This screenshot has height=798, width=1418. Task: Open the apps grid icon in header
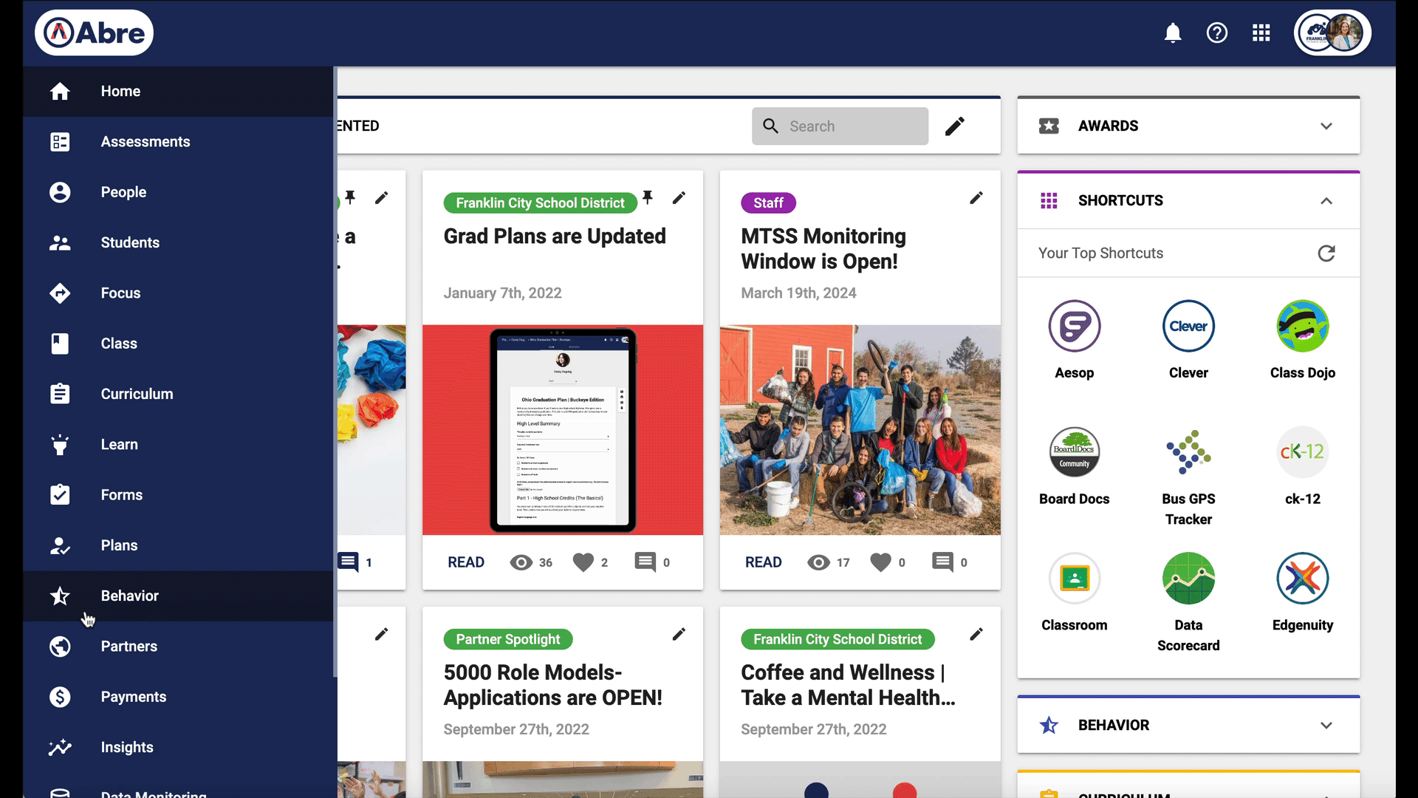point(1261,33)
